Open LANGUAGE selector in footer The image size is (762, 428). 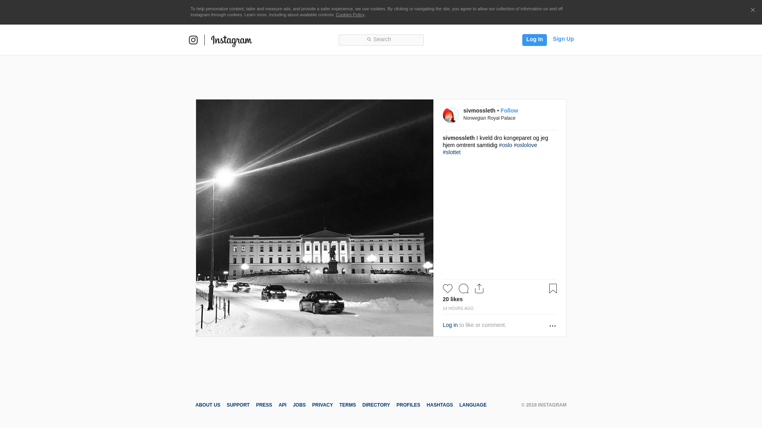[x=473, y=405]
